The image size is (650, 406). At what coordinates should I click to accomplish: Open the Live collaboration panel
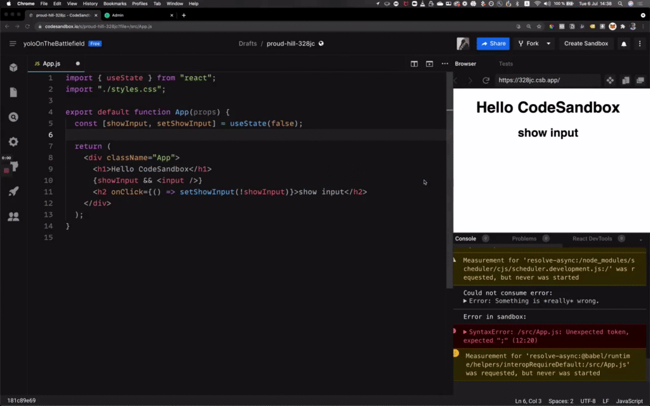tap(13, 216)
